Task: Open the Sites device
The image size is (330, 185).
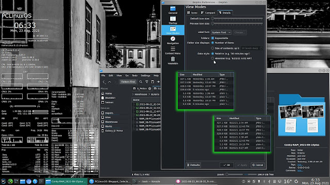Action: tap(106, 117)
